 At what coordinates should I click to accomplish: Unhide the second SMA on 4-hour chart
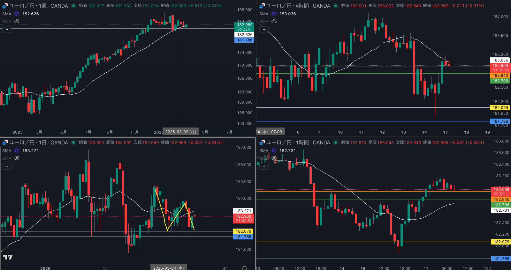pyautogui.click(x=274, y=21)
